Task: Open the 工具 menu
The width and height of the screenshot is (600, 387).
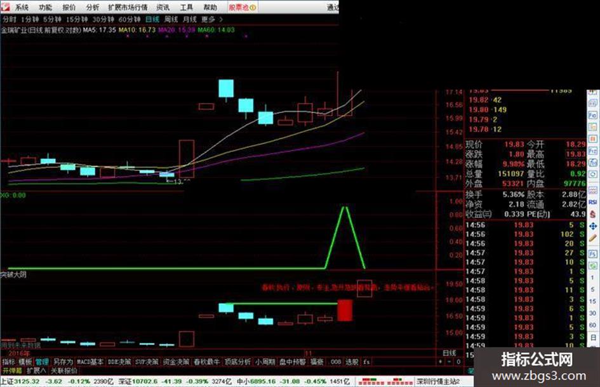Action: [187, 7]
